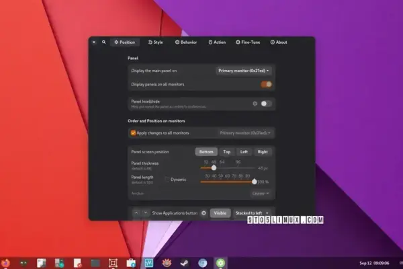Select the Action tab
This screenshot has height=269, width=403.
pyautogui.click(x=217, y=42)
